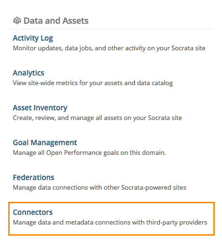This screenshot has width=222, height=242.
Task: Open the highlighted Connectors link
Action: point(33,212)
